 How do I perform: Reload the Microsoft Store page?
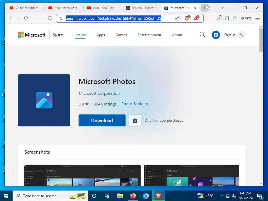pos(26,18)
